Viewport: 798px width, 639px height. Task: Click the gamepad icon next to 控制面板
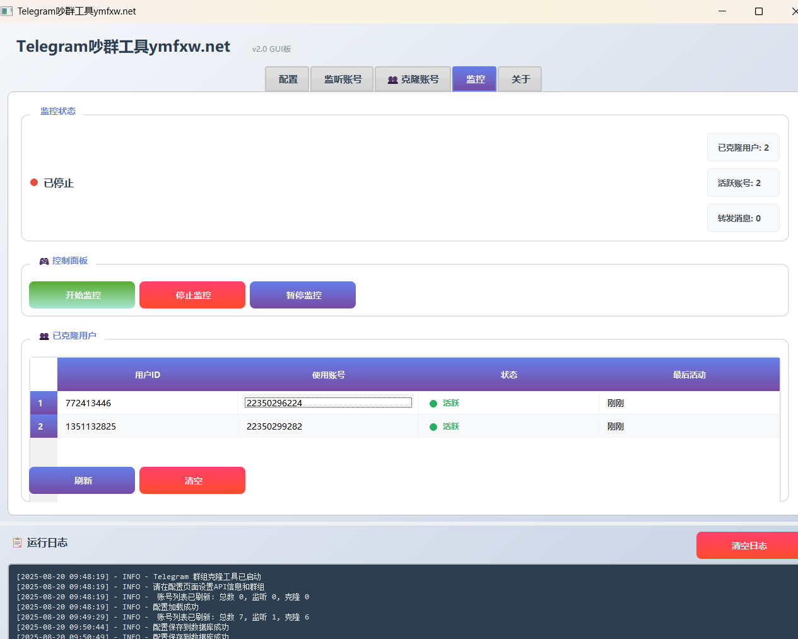44,261
